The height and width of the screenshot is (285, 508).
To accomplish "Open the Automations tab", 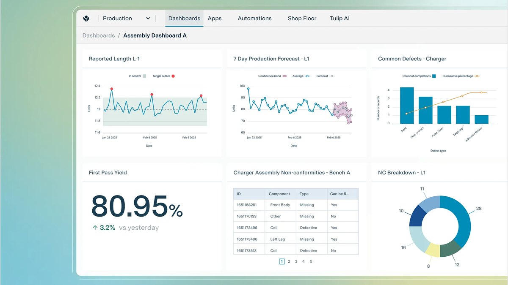I will tap(255, 19).
